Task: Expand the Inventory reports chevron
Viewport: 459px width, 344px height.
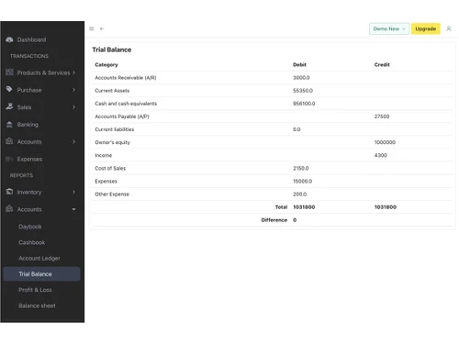Action: [x=73, y=192]
